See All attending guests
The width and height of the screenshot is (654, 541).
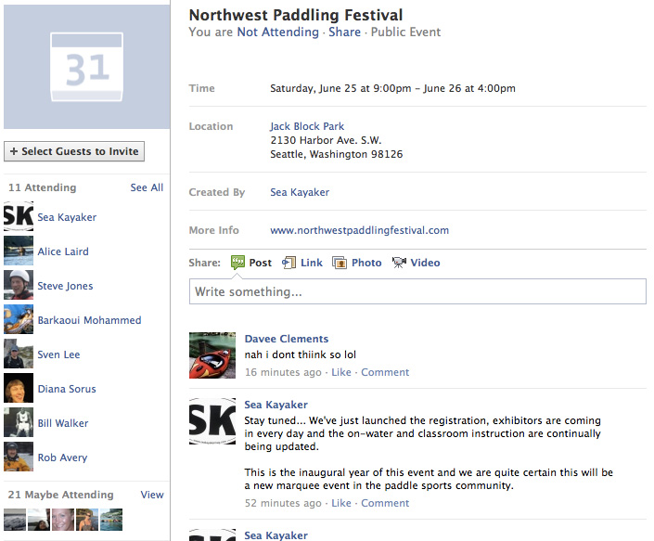click(x=147, y=187)
